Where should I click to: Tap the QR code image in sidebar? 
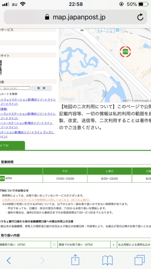tap(1, 68)
